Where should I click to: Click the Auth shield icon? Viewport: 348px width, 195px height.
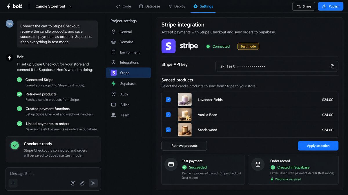coord(114,94)
